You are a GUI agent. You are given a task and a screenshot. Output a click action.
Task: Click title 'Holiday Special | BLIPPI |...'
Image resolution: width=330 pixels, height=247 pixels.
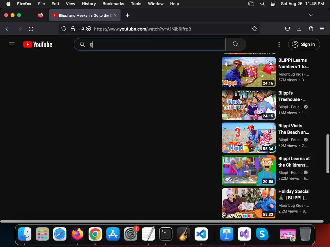tap(294, 194)
